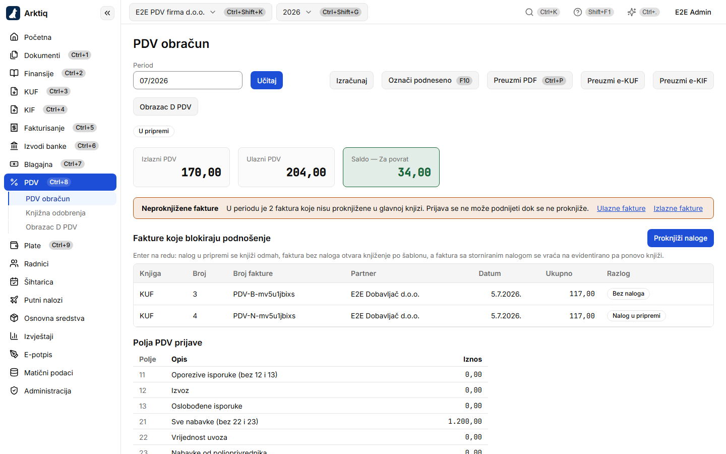This screenshot has width=726, height=454.
Task: Select PDV obračun in the PDV submenu
Action: (63, 199)
